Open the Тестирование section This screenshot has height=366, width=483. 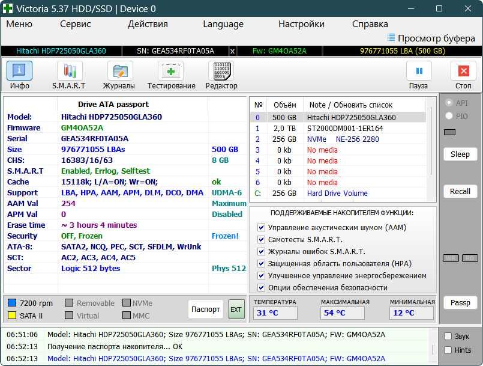click(x=171, y=75)
